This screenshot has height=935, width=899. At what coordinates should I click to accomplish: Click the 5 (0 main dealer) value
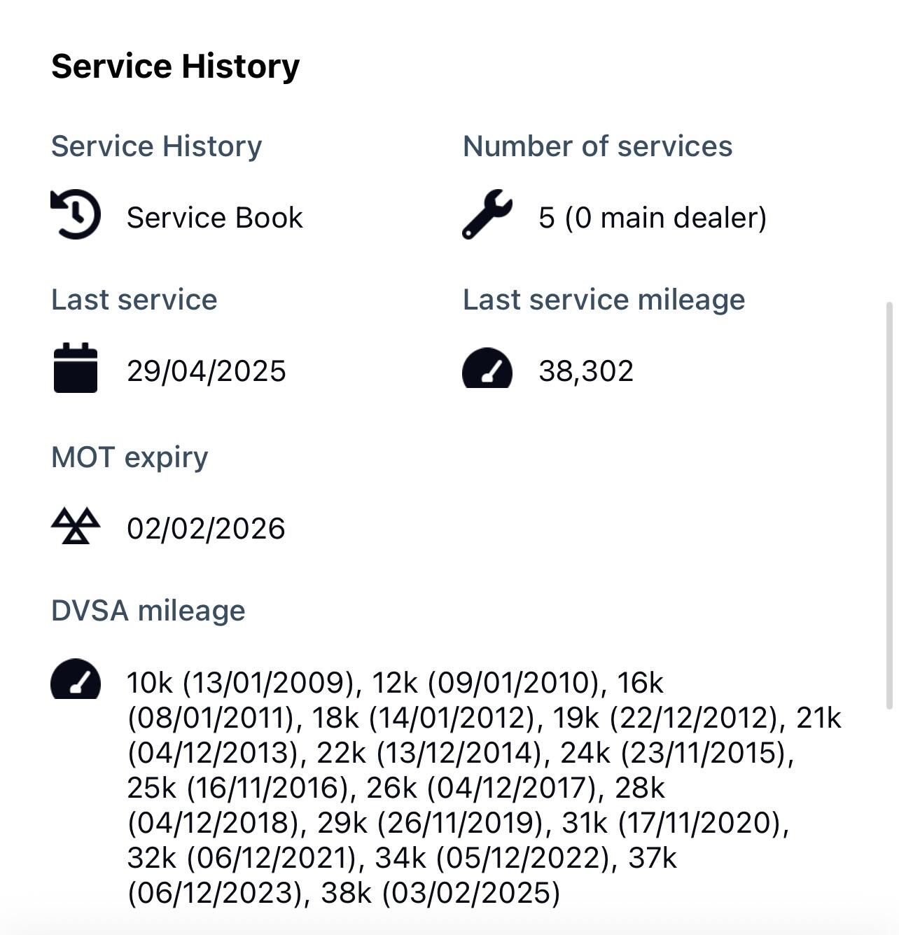pos(652,218)
